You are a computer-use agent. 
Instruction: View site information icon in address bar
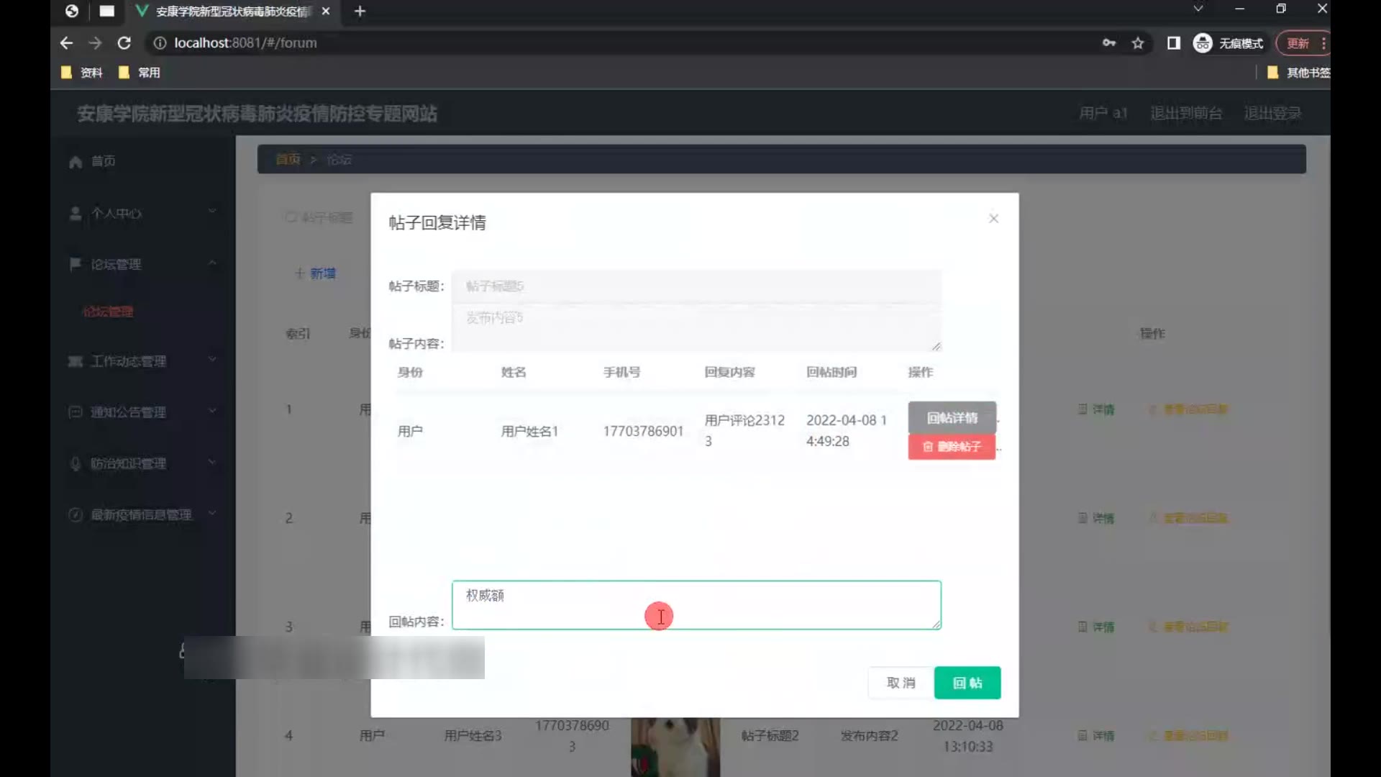click(x=160, y=43)
